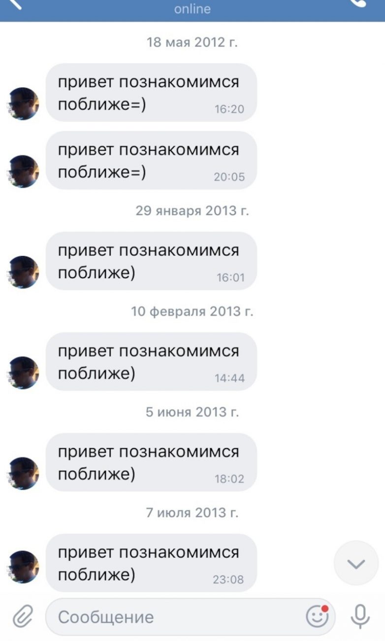Select the message sent at 23:08
The height and width of the screenshot is (641, 385).
tap(152, 563)
